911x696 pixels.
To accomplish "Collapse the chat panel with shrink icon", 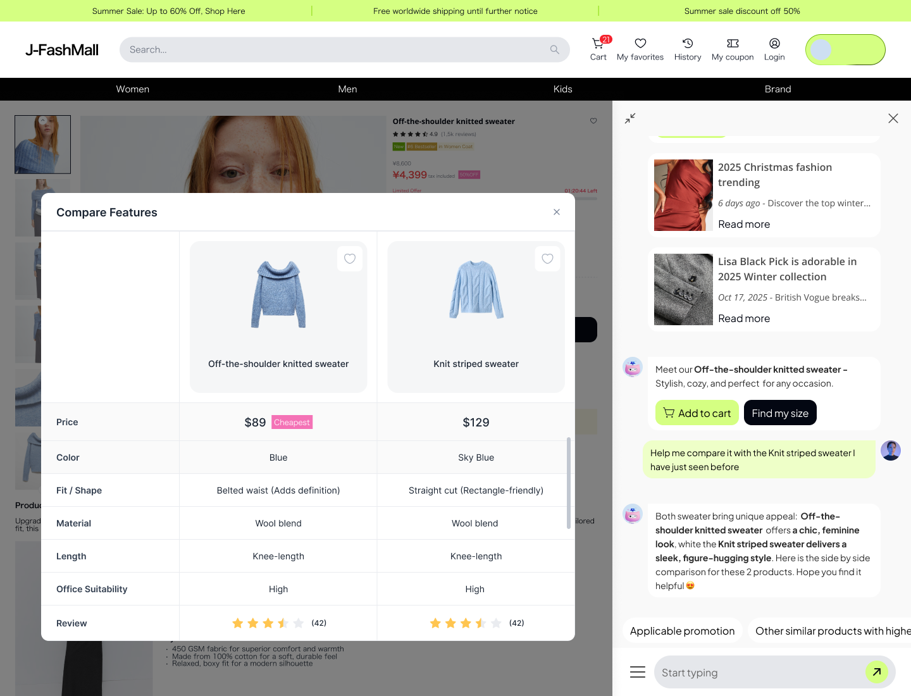I will click(630, 118).
